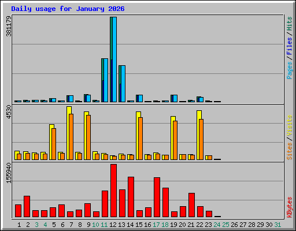
Task: Click the orange sites bar for day 9
Action: pyautogui.click(x=88, y=137)
